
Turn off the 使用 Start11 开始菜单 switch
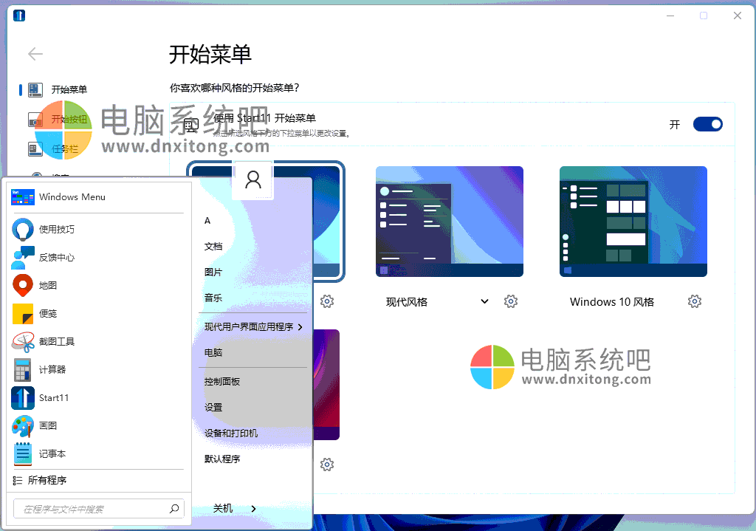point(707,124)
